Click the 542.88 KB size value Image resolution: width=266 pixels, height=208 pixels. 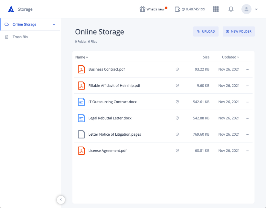click(x=201, y=118)
